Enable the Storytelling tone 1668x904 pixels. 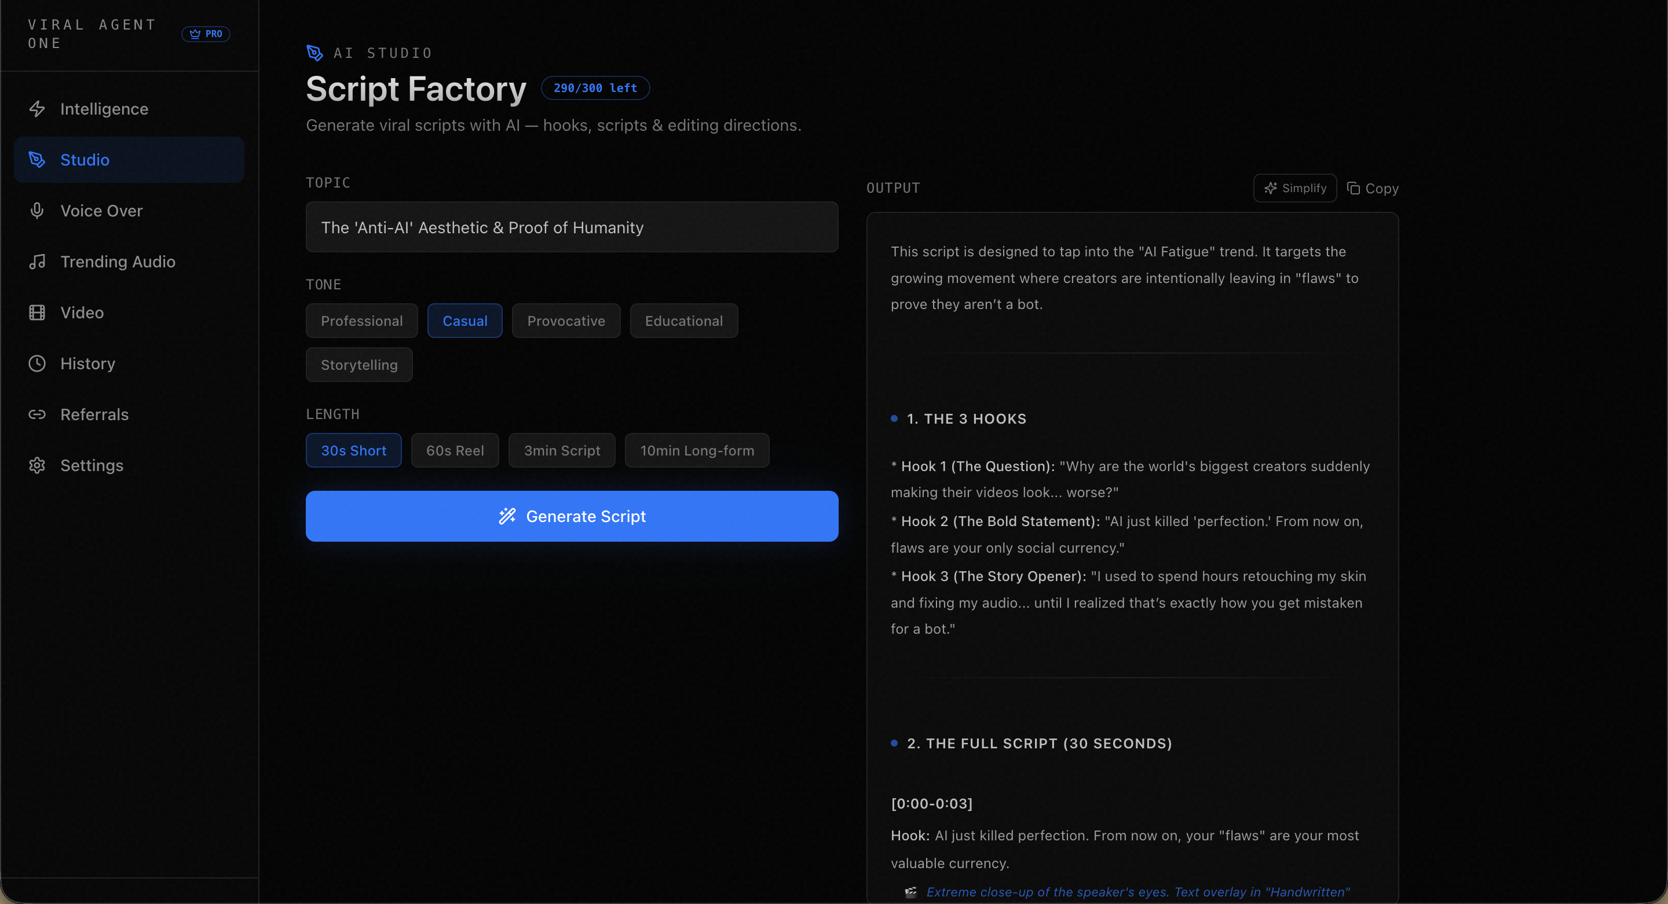point(359,364)
